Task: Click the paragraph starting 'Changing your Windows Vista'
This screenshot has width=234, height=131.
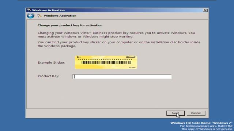Action: click(x=116, y=35)
